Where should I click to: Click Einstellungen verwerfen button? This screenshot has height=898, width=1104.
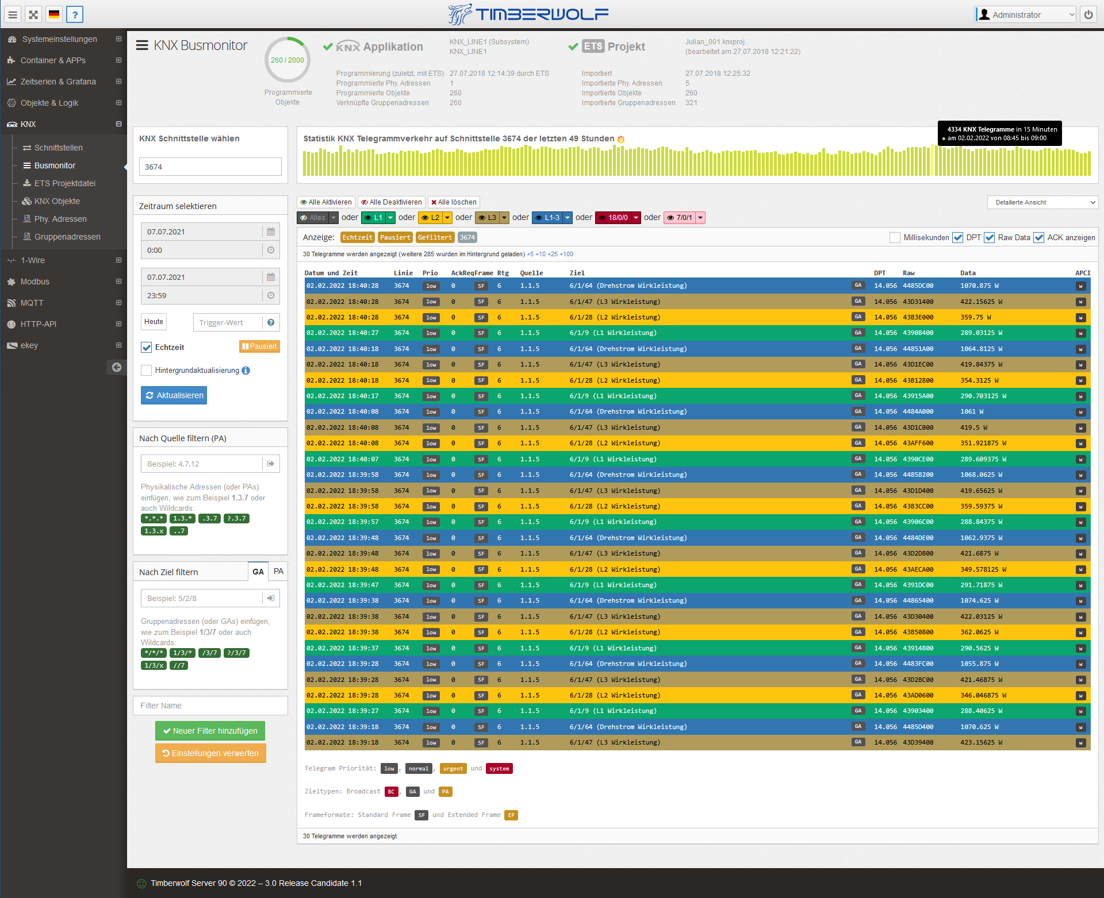coord(210,753)
